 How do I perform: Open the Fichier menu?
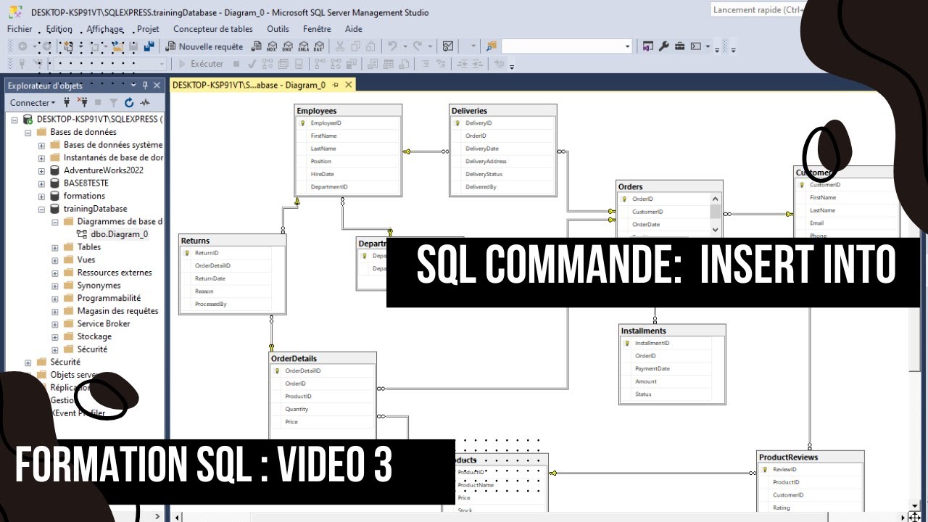click(x=20, y=29)
